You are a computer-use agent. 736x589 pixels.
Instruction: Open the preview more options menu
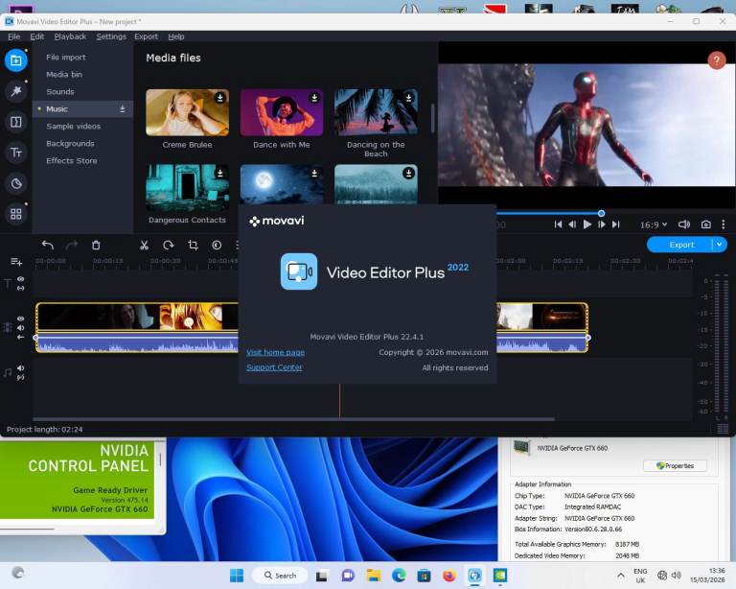724,224
